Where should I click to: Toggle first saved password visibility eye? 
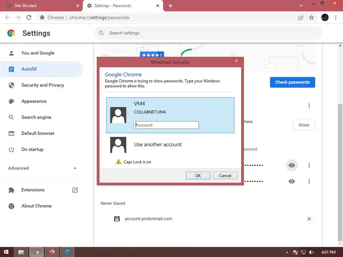point(292,165)
